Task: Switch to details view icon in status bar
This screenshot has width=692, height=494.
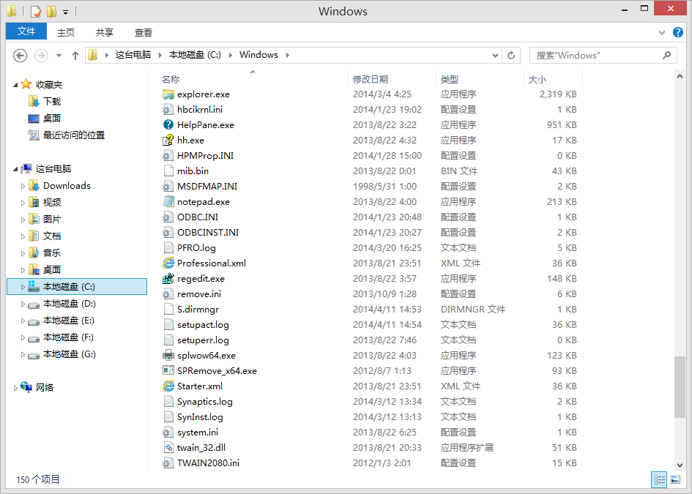Action: pyautogui.click(x=659, y=479)
